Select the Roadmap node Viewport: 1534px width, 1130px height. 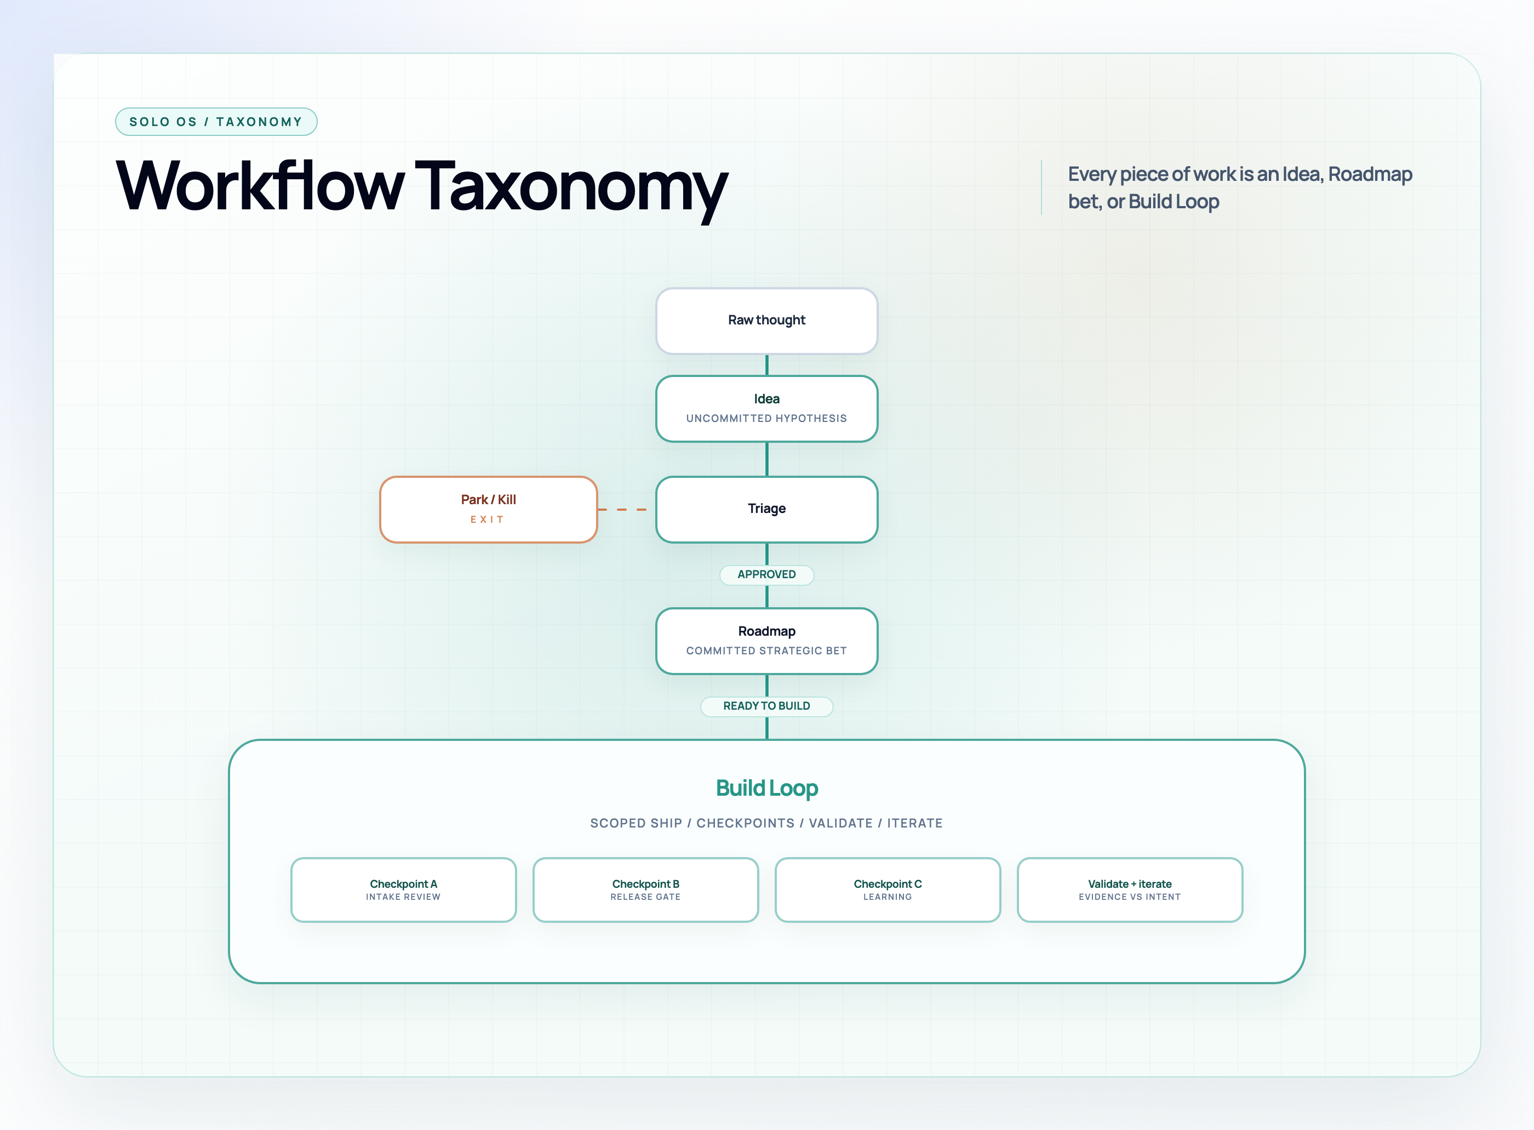tap(766, 641)
